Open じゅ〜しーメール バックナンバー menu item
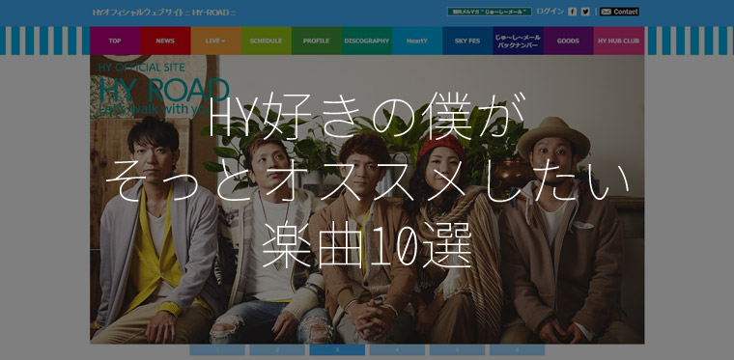The height and width of the screenshot is (360, 734). pos(519,41)
